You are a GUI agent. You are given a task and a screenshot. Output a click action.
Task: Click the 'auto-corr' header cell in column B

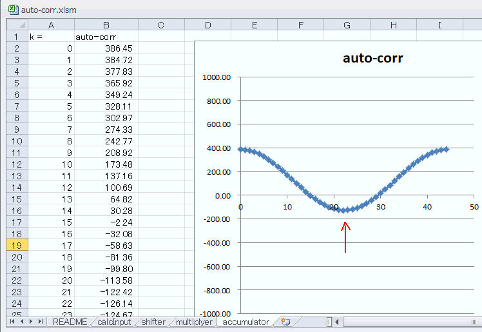106,36
